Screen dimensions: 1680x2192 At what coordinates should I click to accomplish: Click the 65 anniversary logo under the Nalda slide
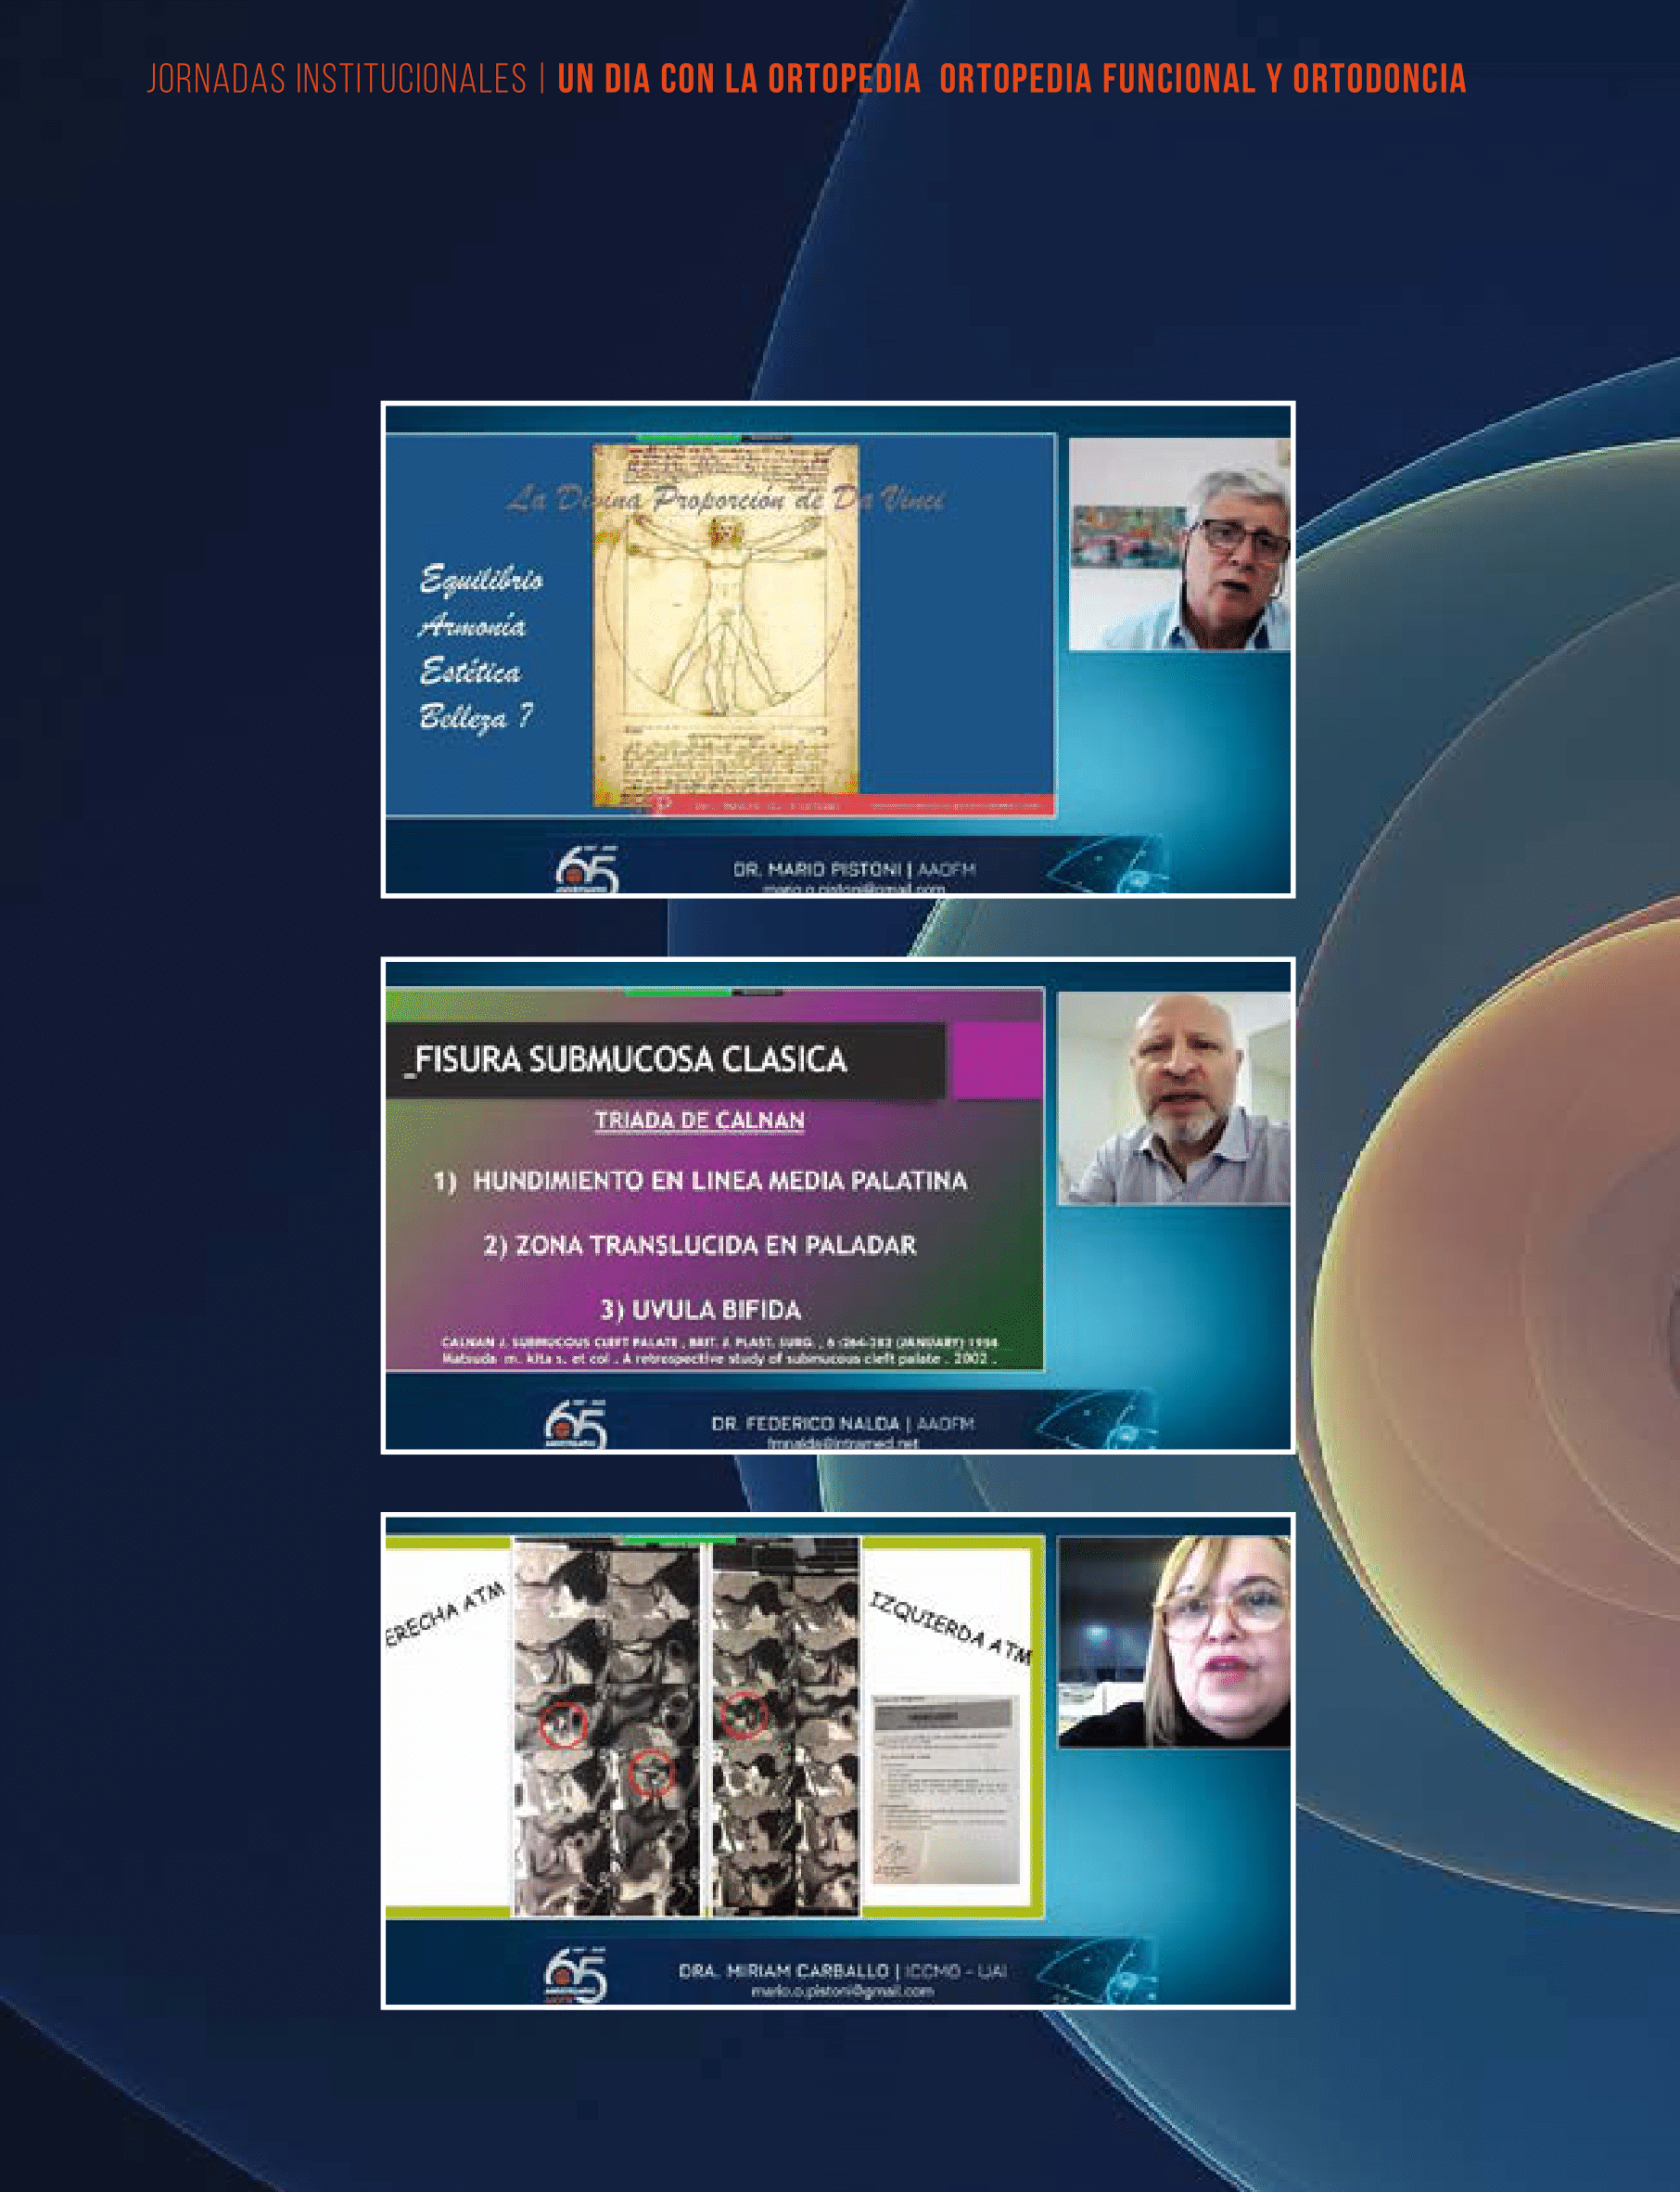tap(577, 1425)
